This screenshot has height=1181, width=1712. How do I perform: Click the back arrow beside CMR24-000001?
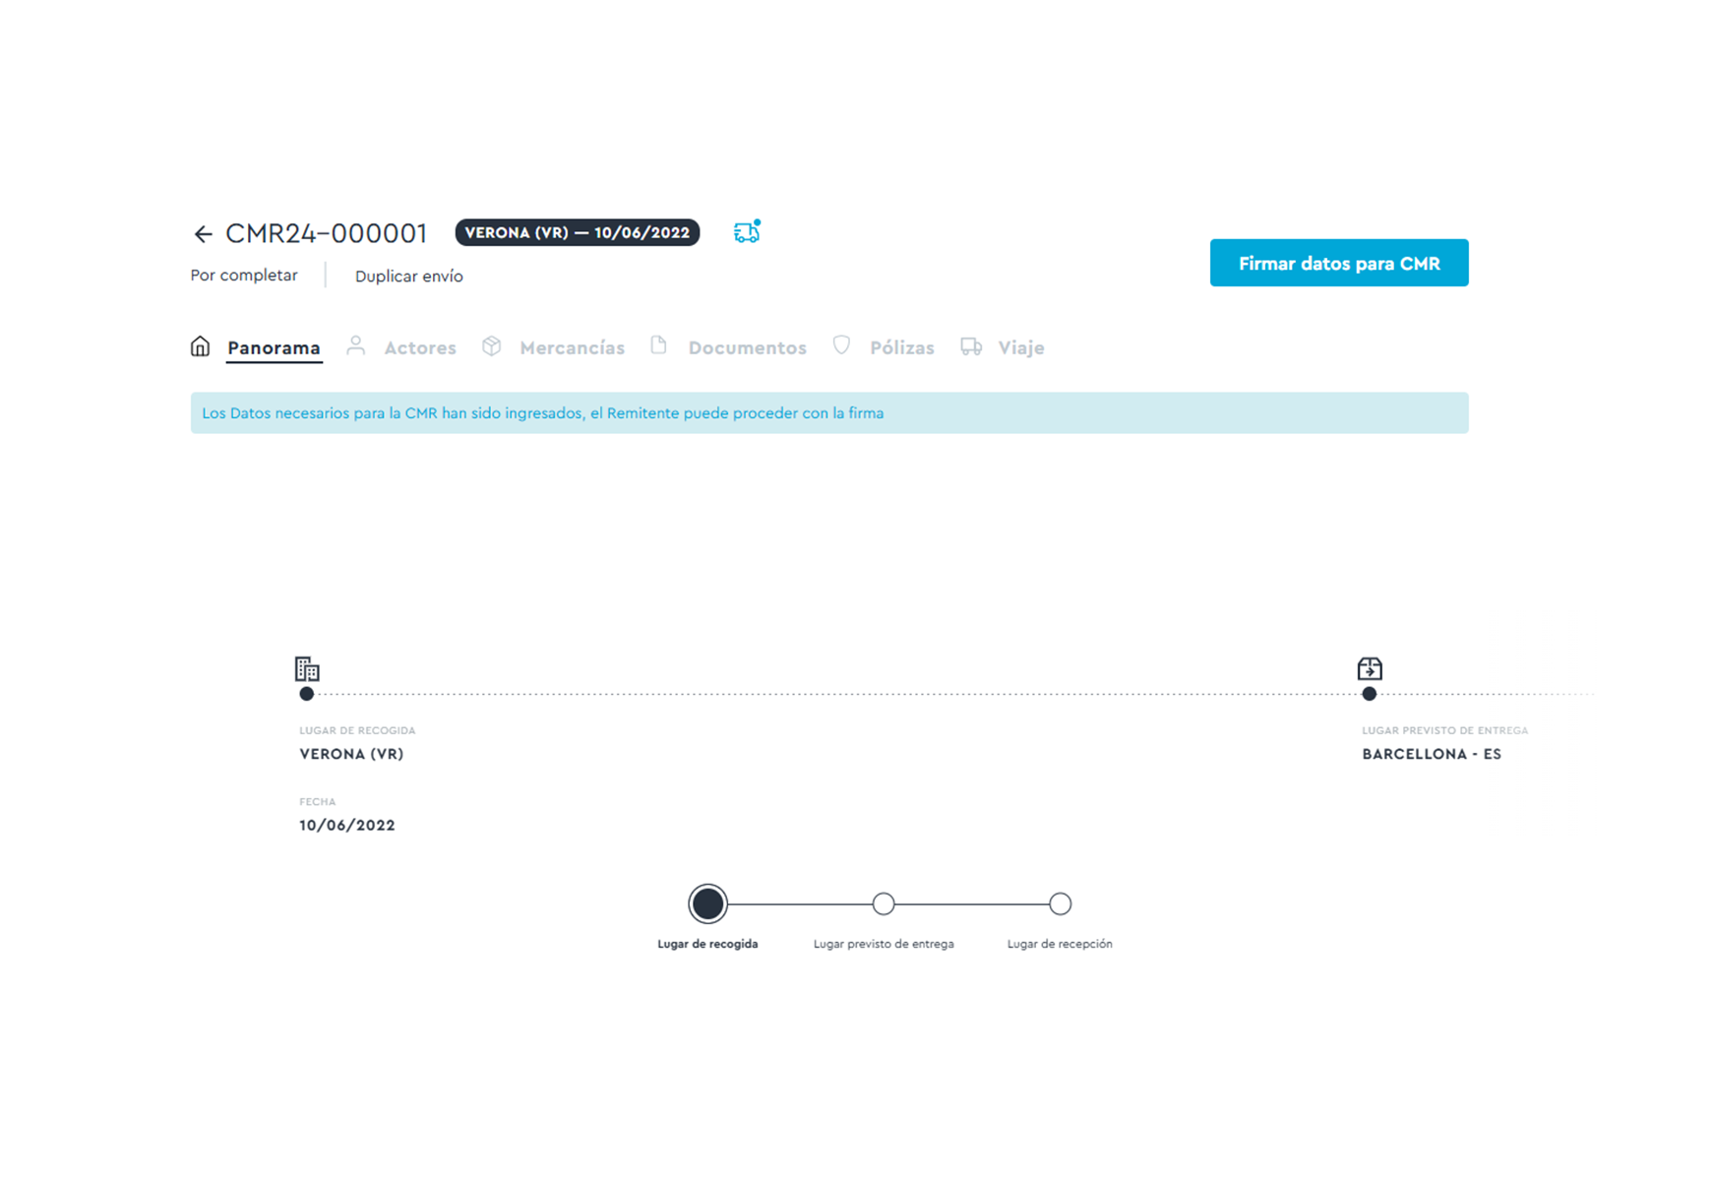coord(203,233)
